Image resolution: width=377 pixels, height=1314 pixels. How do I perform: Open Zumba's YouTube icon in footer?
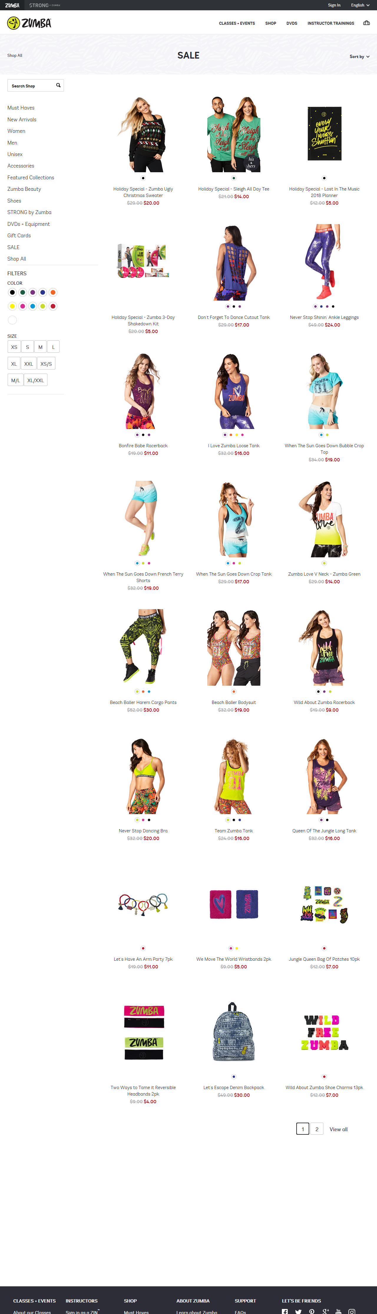[x=338, y=1311]
